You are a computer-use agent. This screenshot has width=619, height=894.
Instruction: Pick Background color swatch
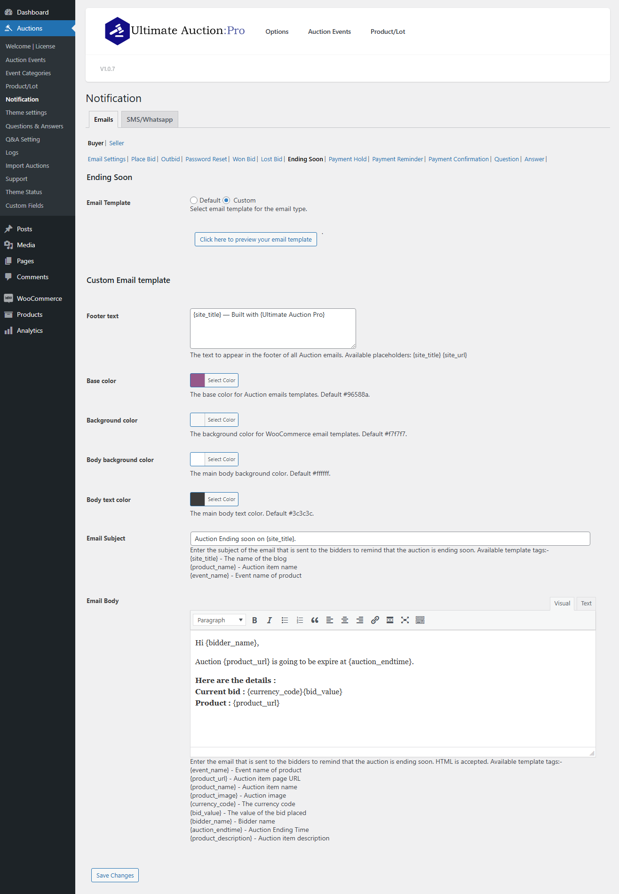pos(198,420)
